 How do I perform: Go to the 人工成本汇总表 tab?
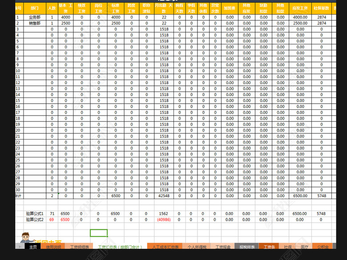pos(165,247)
